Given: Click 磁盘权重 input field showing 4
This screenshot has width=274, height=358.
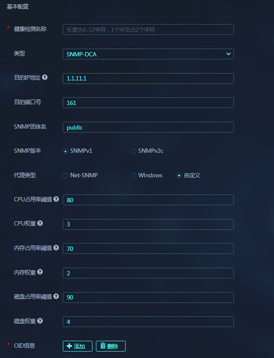Looking at the screenshot, I should [148, 322].
